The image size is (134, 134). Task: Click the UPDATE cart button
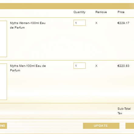[101, 126]
